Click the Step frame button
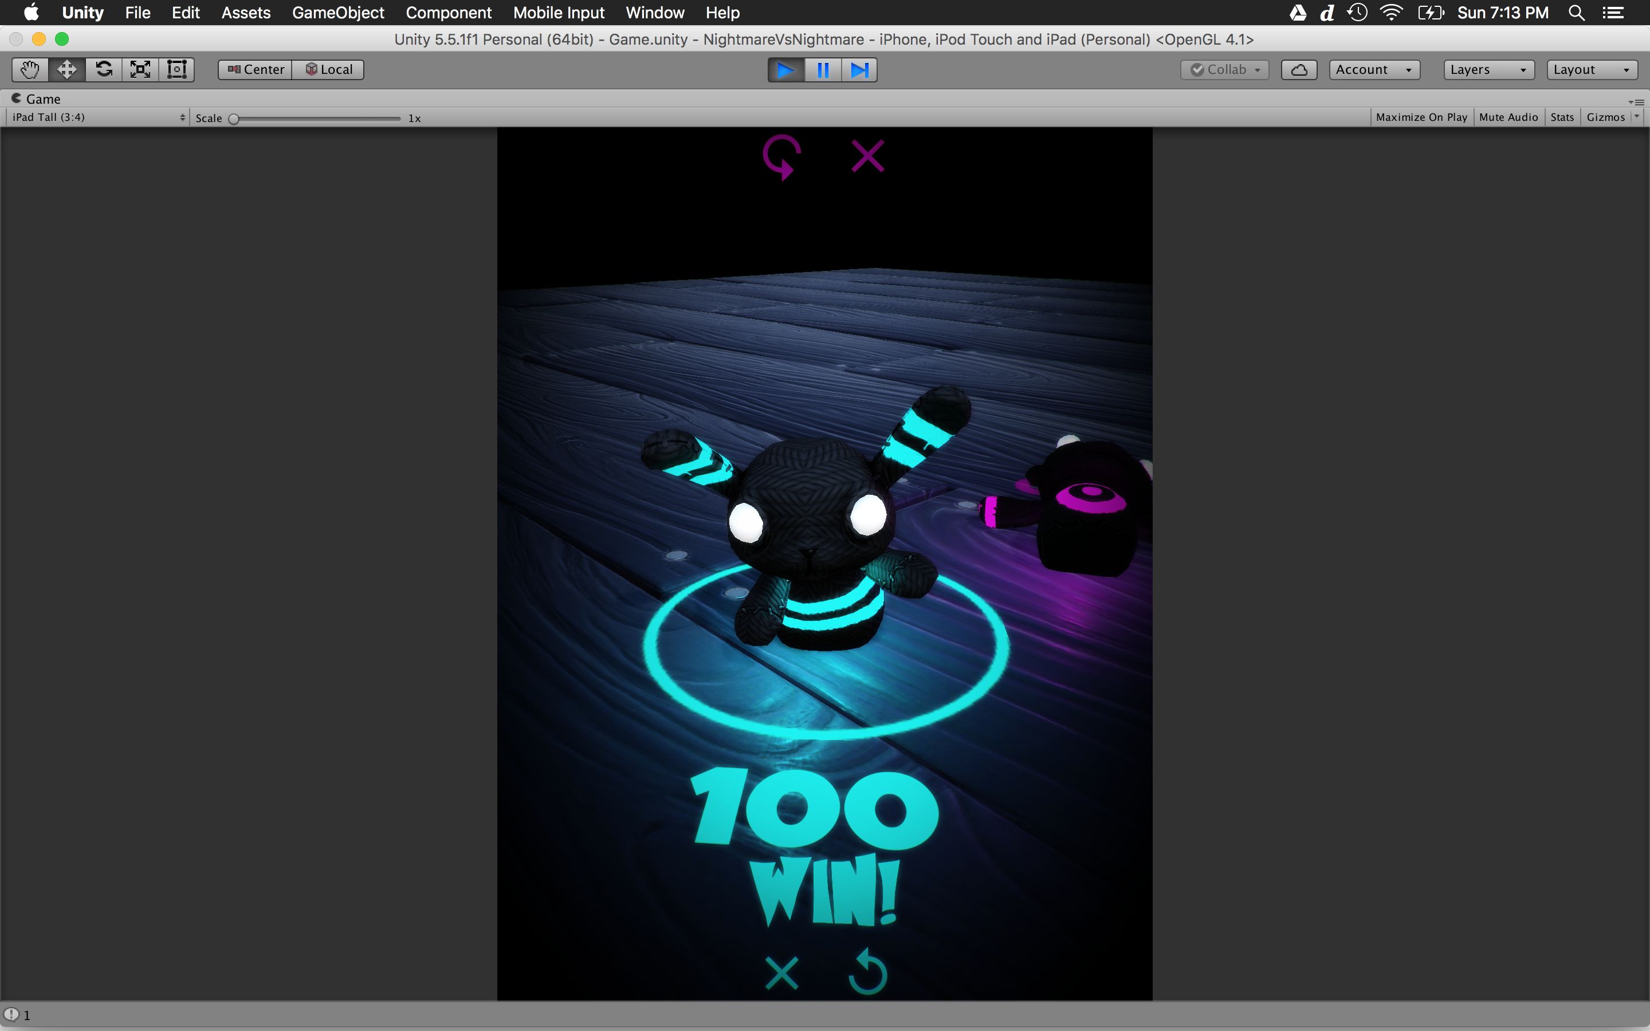This screenshot has width=1650, height=1031. 859,69
